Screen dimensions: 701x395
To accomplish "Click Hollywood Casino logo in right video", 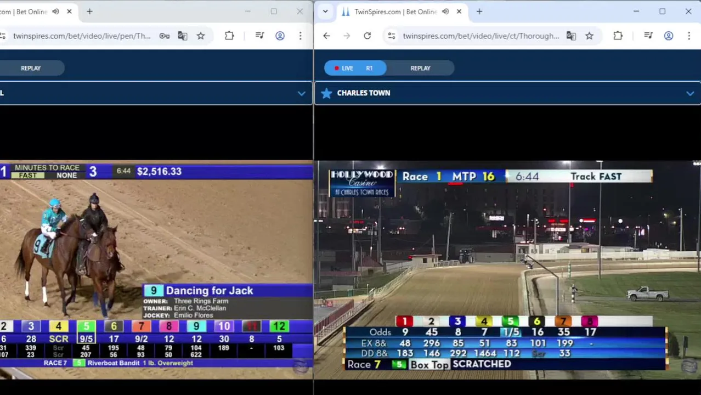I will (x=362, y=183).
